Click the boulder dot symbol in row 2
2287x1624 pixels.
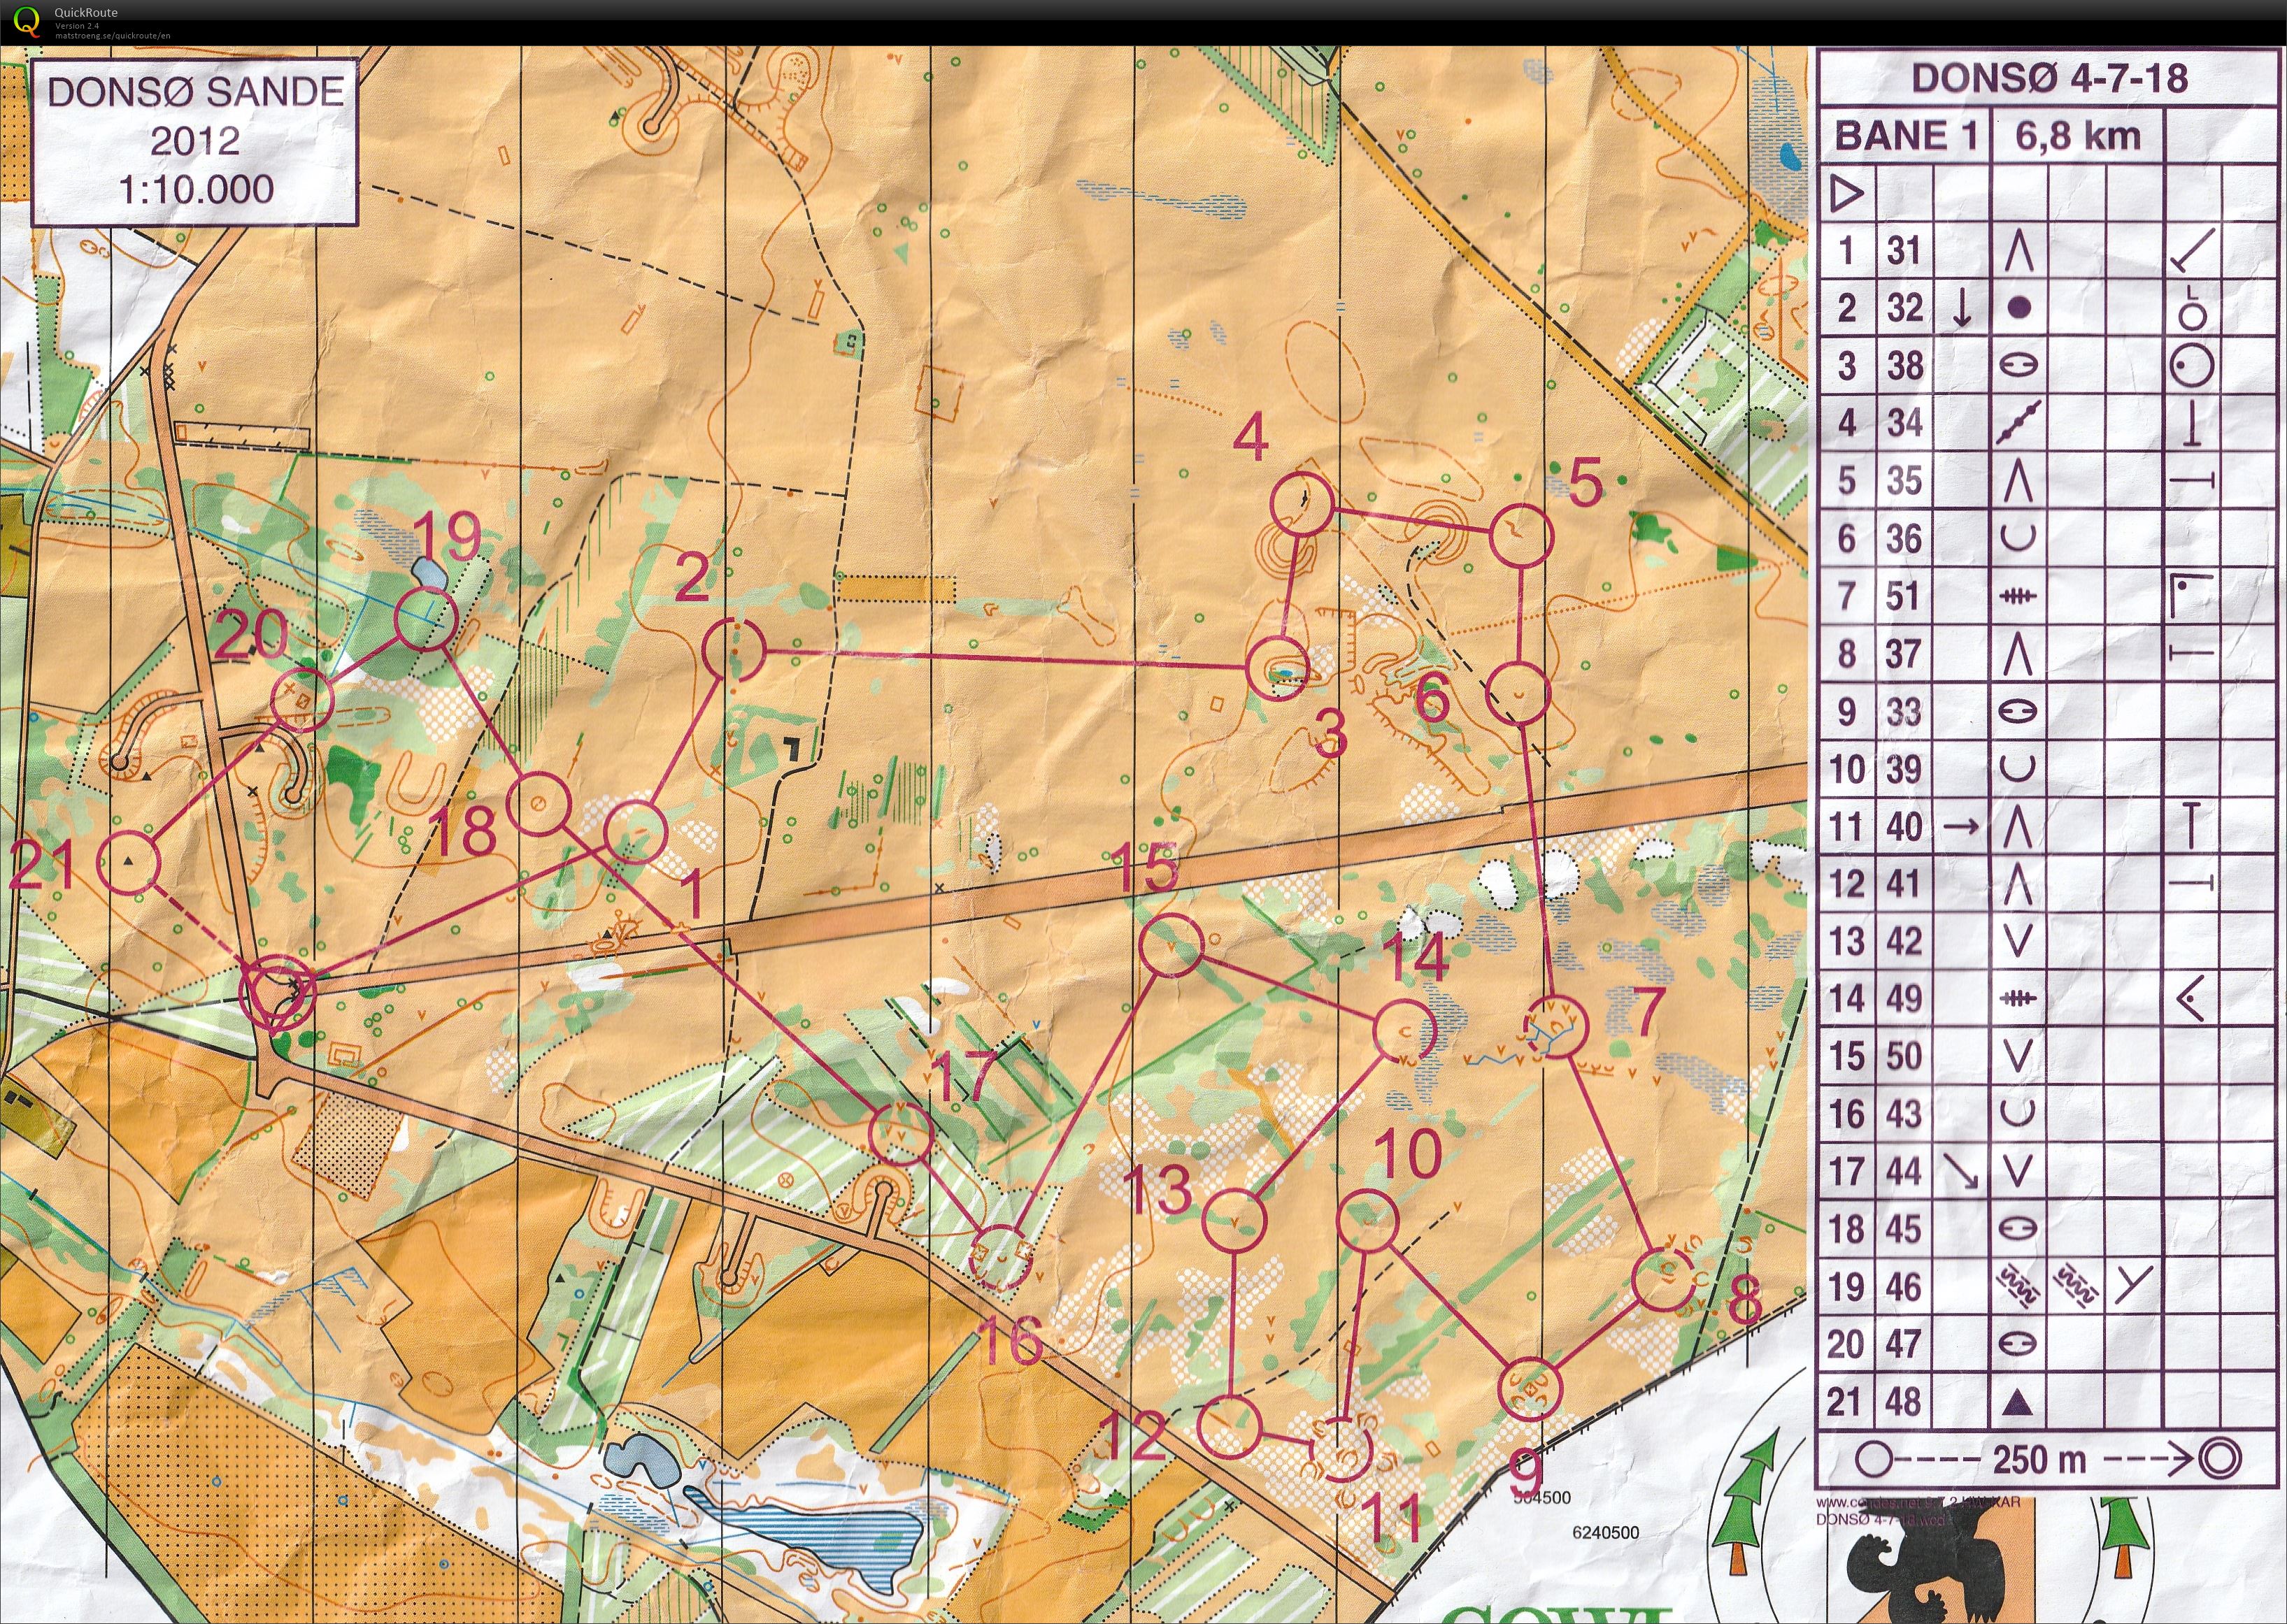click(x=2019, y=307)
